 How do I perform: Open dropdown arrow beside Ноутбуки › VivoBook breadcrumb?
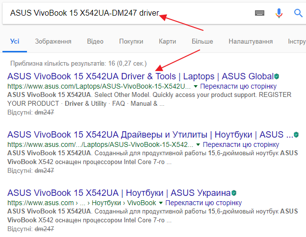click(x=161, y=203)
